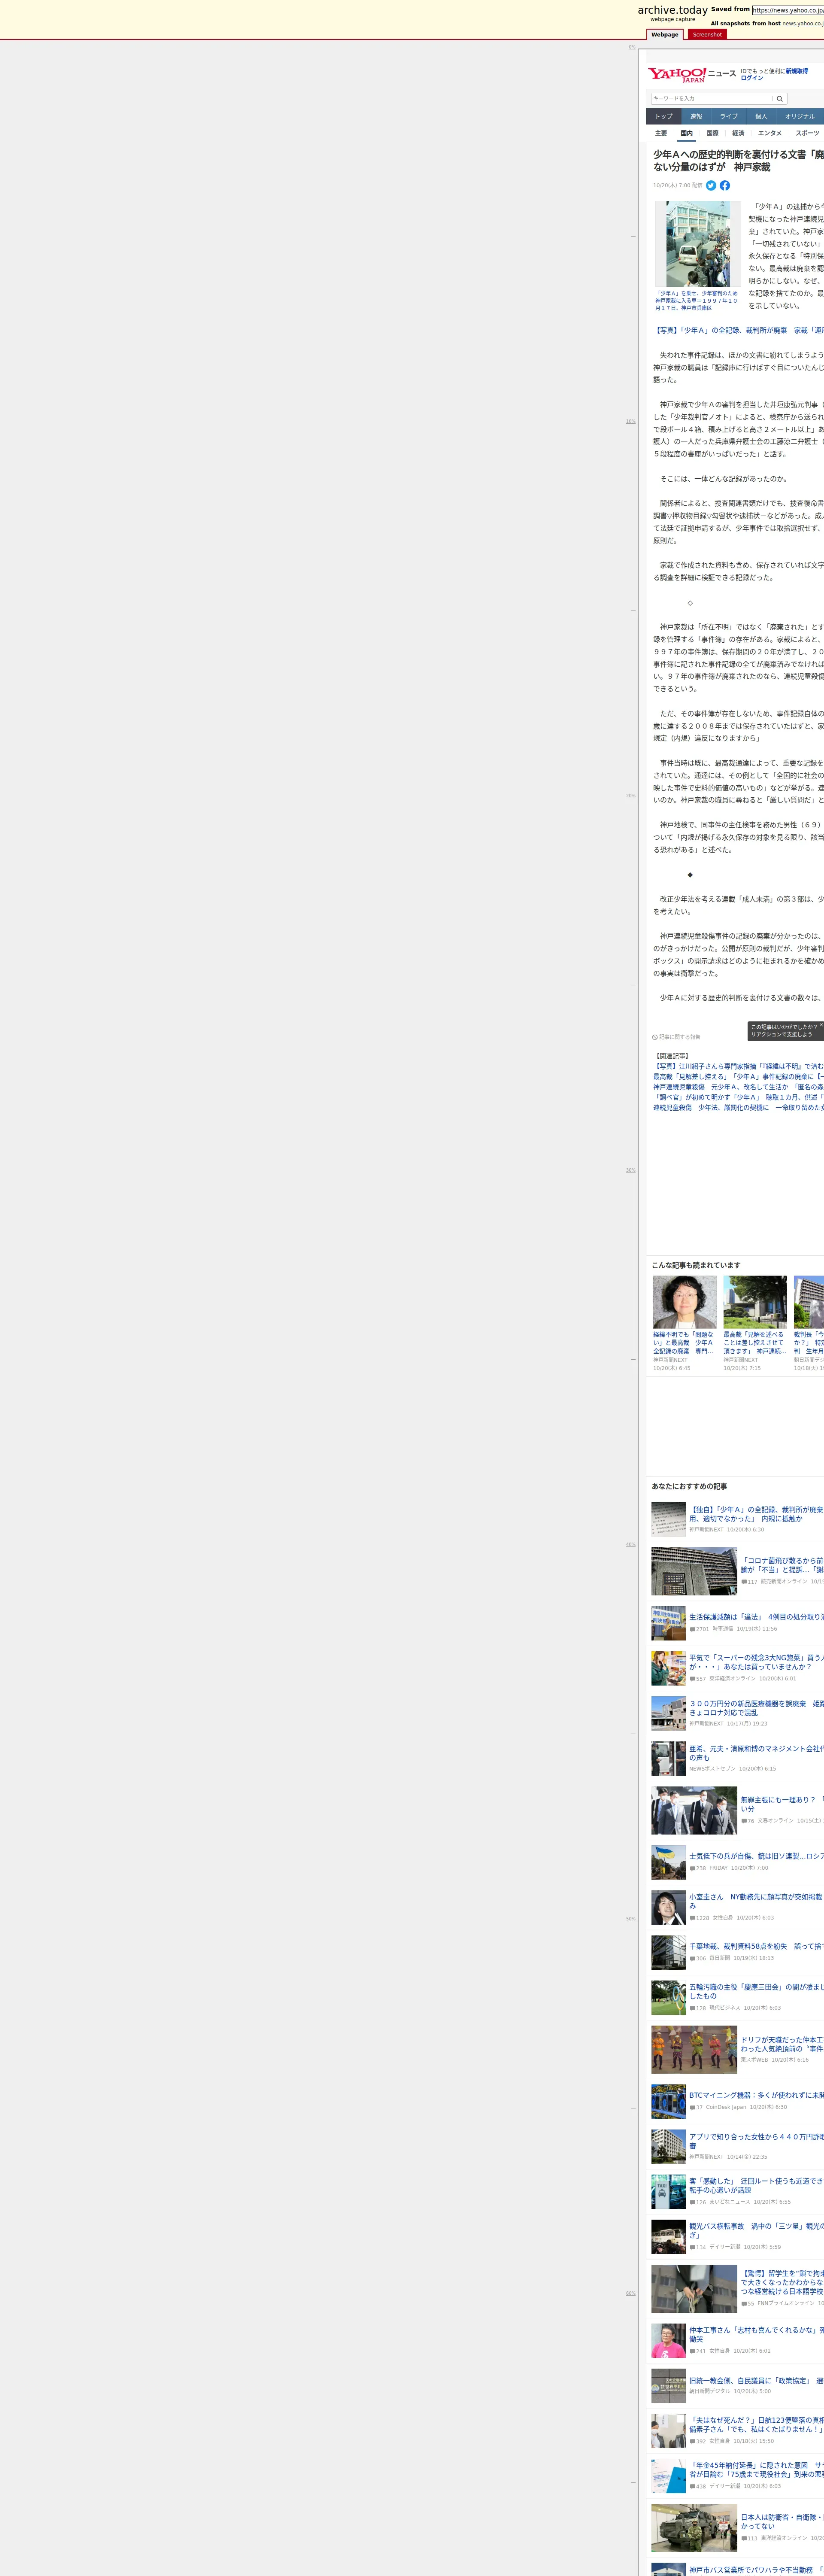
Task: Open recommended 観光バス横転事故 article
Action: tap(756, 2230)
